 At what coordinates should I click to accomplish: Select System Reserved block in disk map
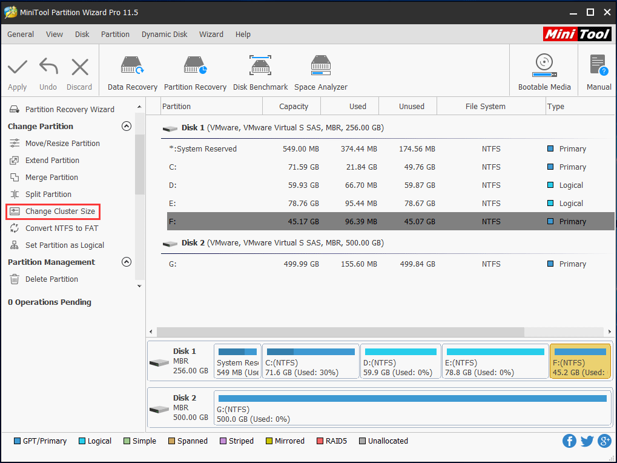tap(237, 361)
